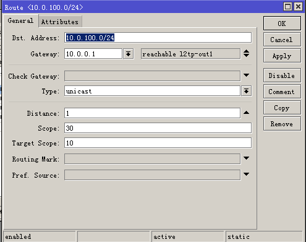
Task: Confirm with the OK button
Action: 282,24
